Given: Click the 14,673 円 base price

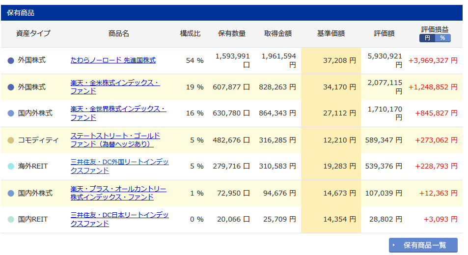Looking at the screenshot, I should tap(340, 193).
